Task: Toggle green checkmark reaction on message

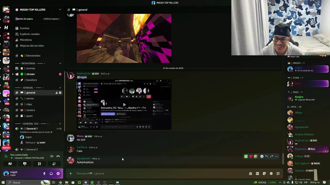Action: click(246, 156)
